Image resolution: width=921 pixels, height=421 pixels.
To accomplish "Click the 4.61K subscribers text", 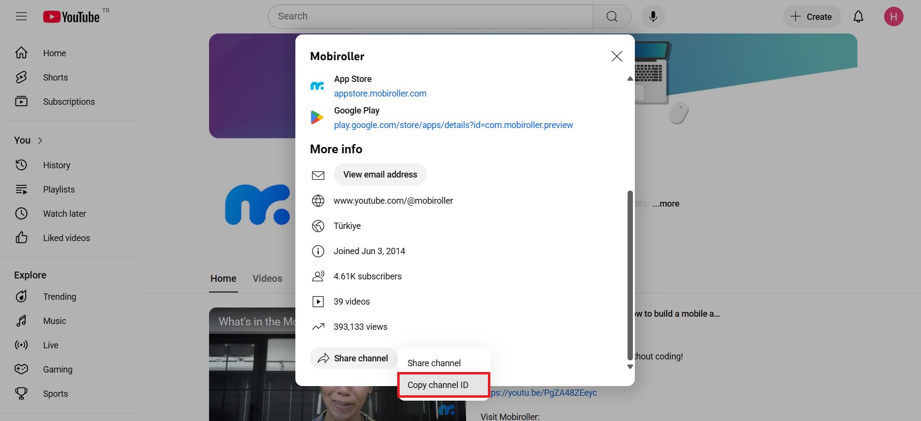I will [368, 276].
